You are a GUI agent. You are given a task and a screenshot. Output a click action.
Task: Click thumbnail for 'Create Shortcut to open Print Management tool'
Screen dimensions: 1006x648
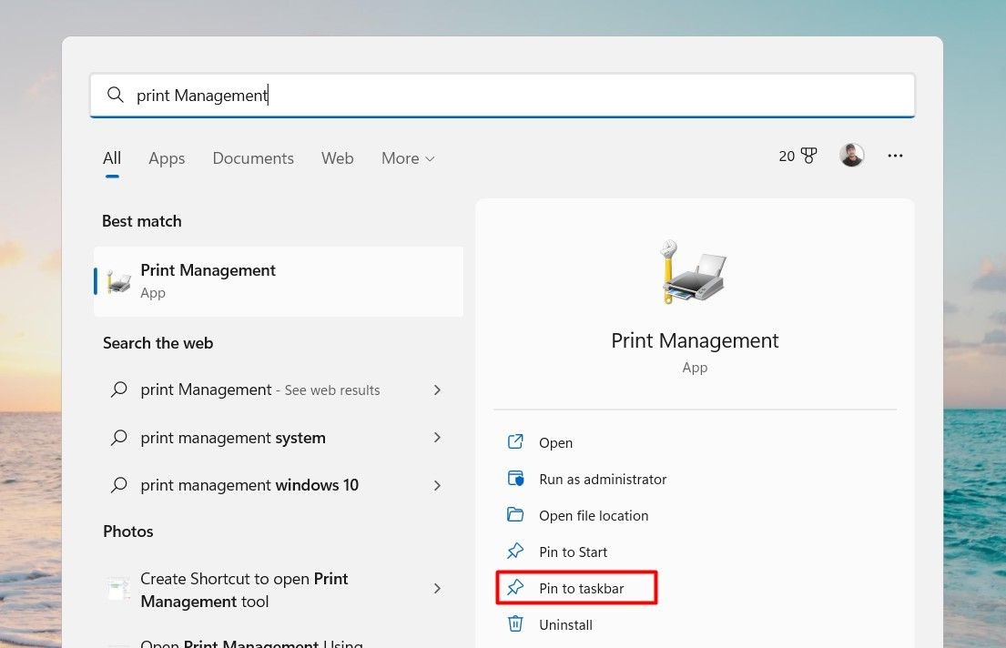[118, 589]
